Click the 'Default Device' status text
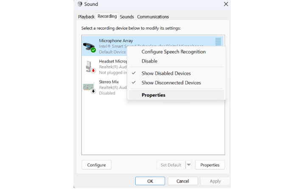The height and width of the screenshot is (189, 297). [112, 52]
